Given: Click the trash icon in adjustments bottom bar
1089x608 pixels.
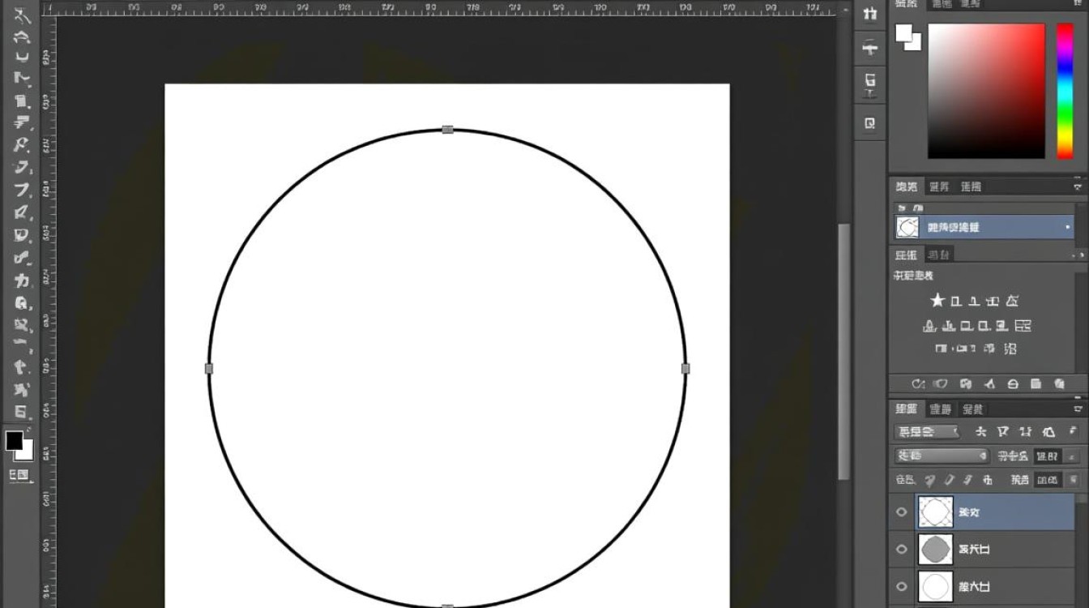Looking at the screenshot, I should pos(1060,384).
